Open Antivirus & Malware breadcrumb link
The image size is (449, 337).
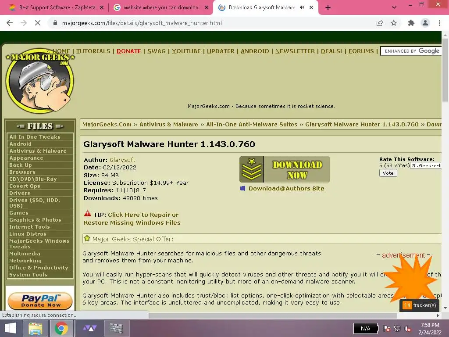pyautogui.click(x=169, y=124)
